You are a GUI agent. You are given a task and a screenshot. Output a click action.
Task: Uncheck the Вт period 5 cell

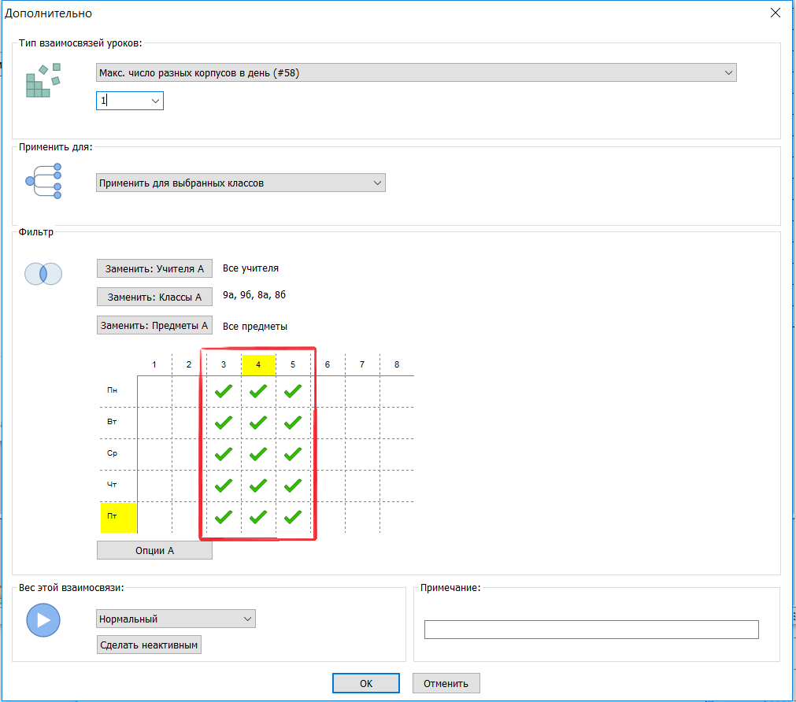point(293,423)
